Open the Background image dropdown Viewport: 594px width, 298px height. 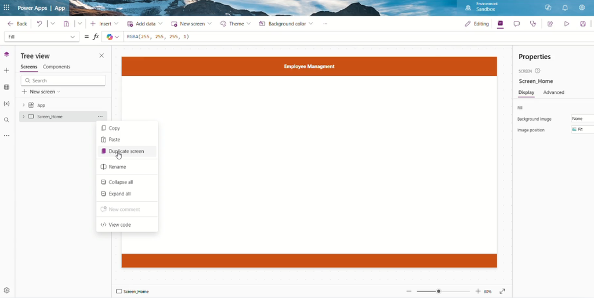coord(582,118)
